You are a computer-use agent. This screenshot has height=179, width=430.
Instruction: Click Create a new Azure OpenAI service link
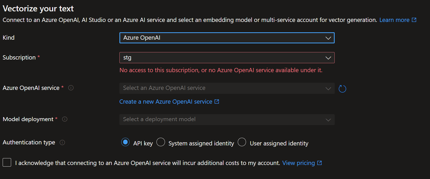(166, 102)
